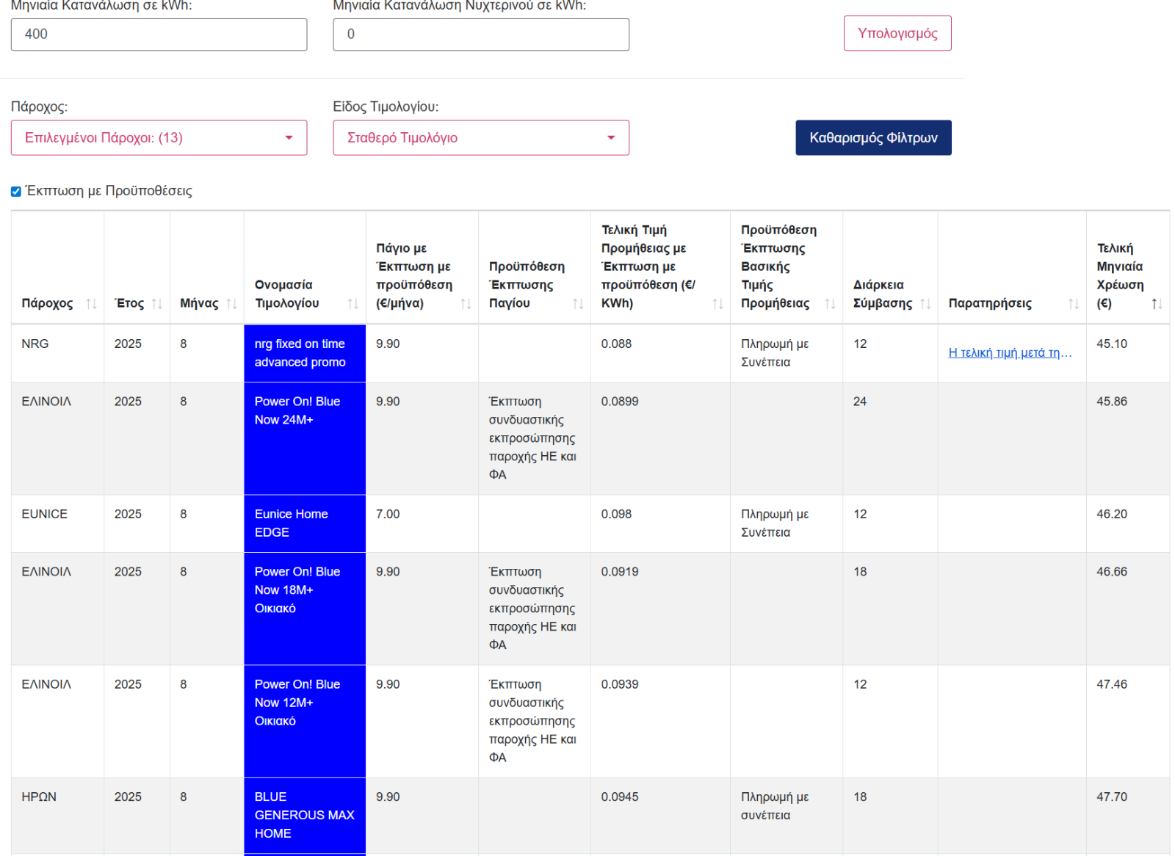Select BLUE GENEROUS MAX HOME tariff cell
The image size is (1175, 856).
point(305,815)
